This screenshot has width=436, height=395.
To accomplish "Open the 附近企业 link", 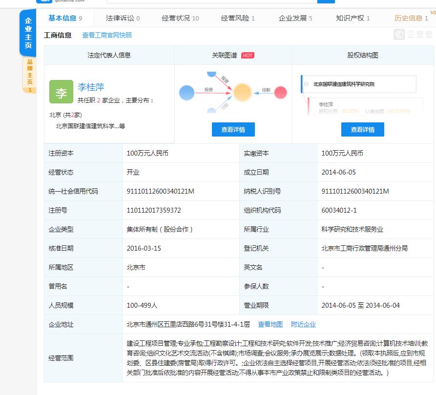I will 303,324.
